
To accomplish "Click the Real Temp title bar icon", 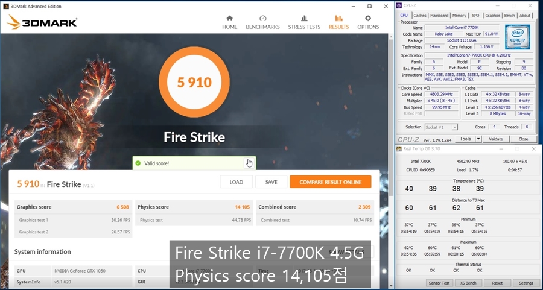I will coord(399,149).
